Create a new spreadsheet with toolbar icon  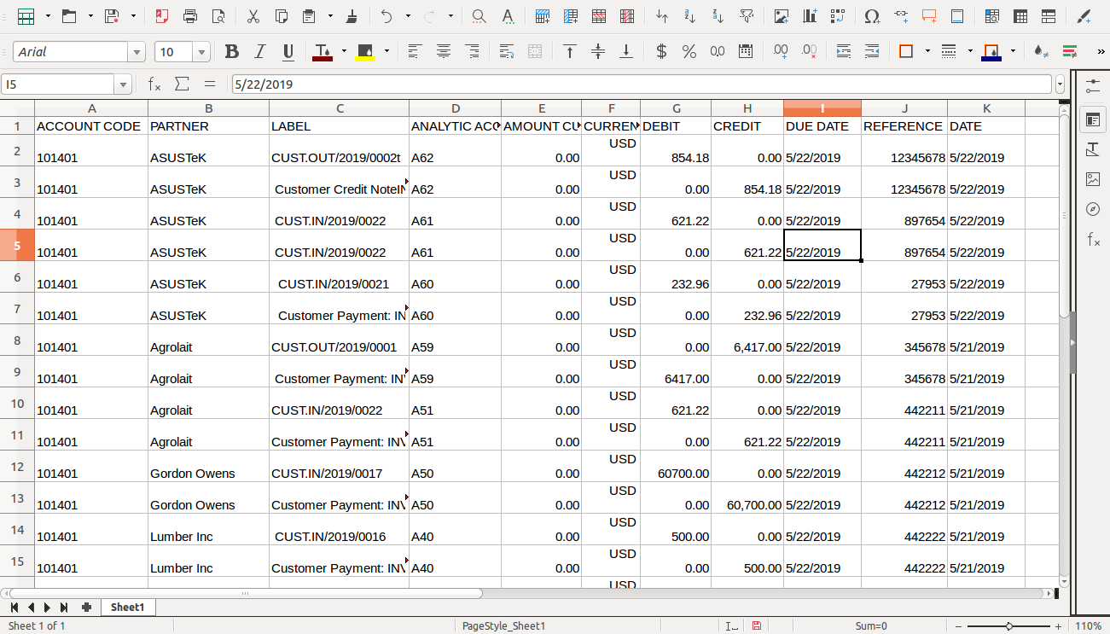(26, 16)
